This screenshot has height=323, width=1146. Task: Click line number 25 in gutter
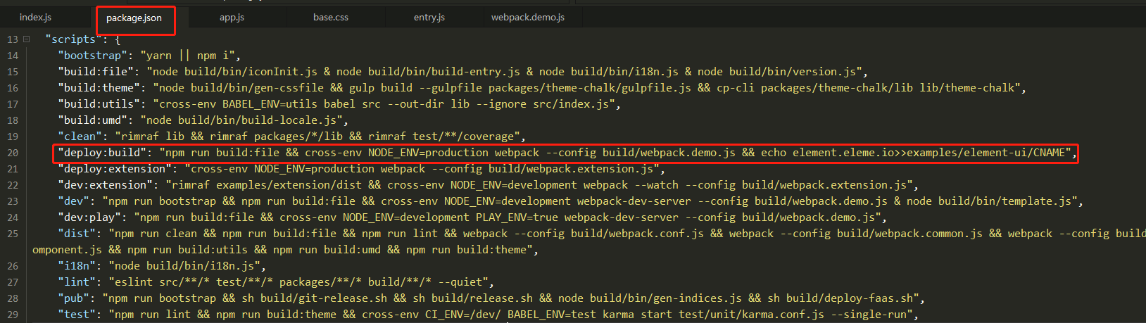point(13,234)
